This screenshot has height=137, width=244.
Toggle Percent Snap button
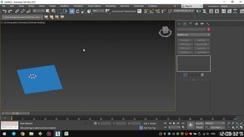click(x=157, y=11)
